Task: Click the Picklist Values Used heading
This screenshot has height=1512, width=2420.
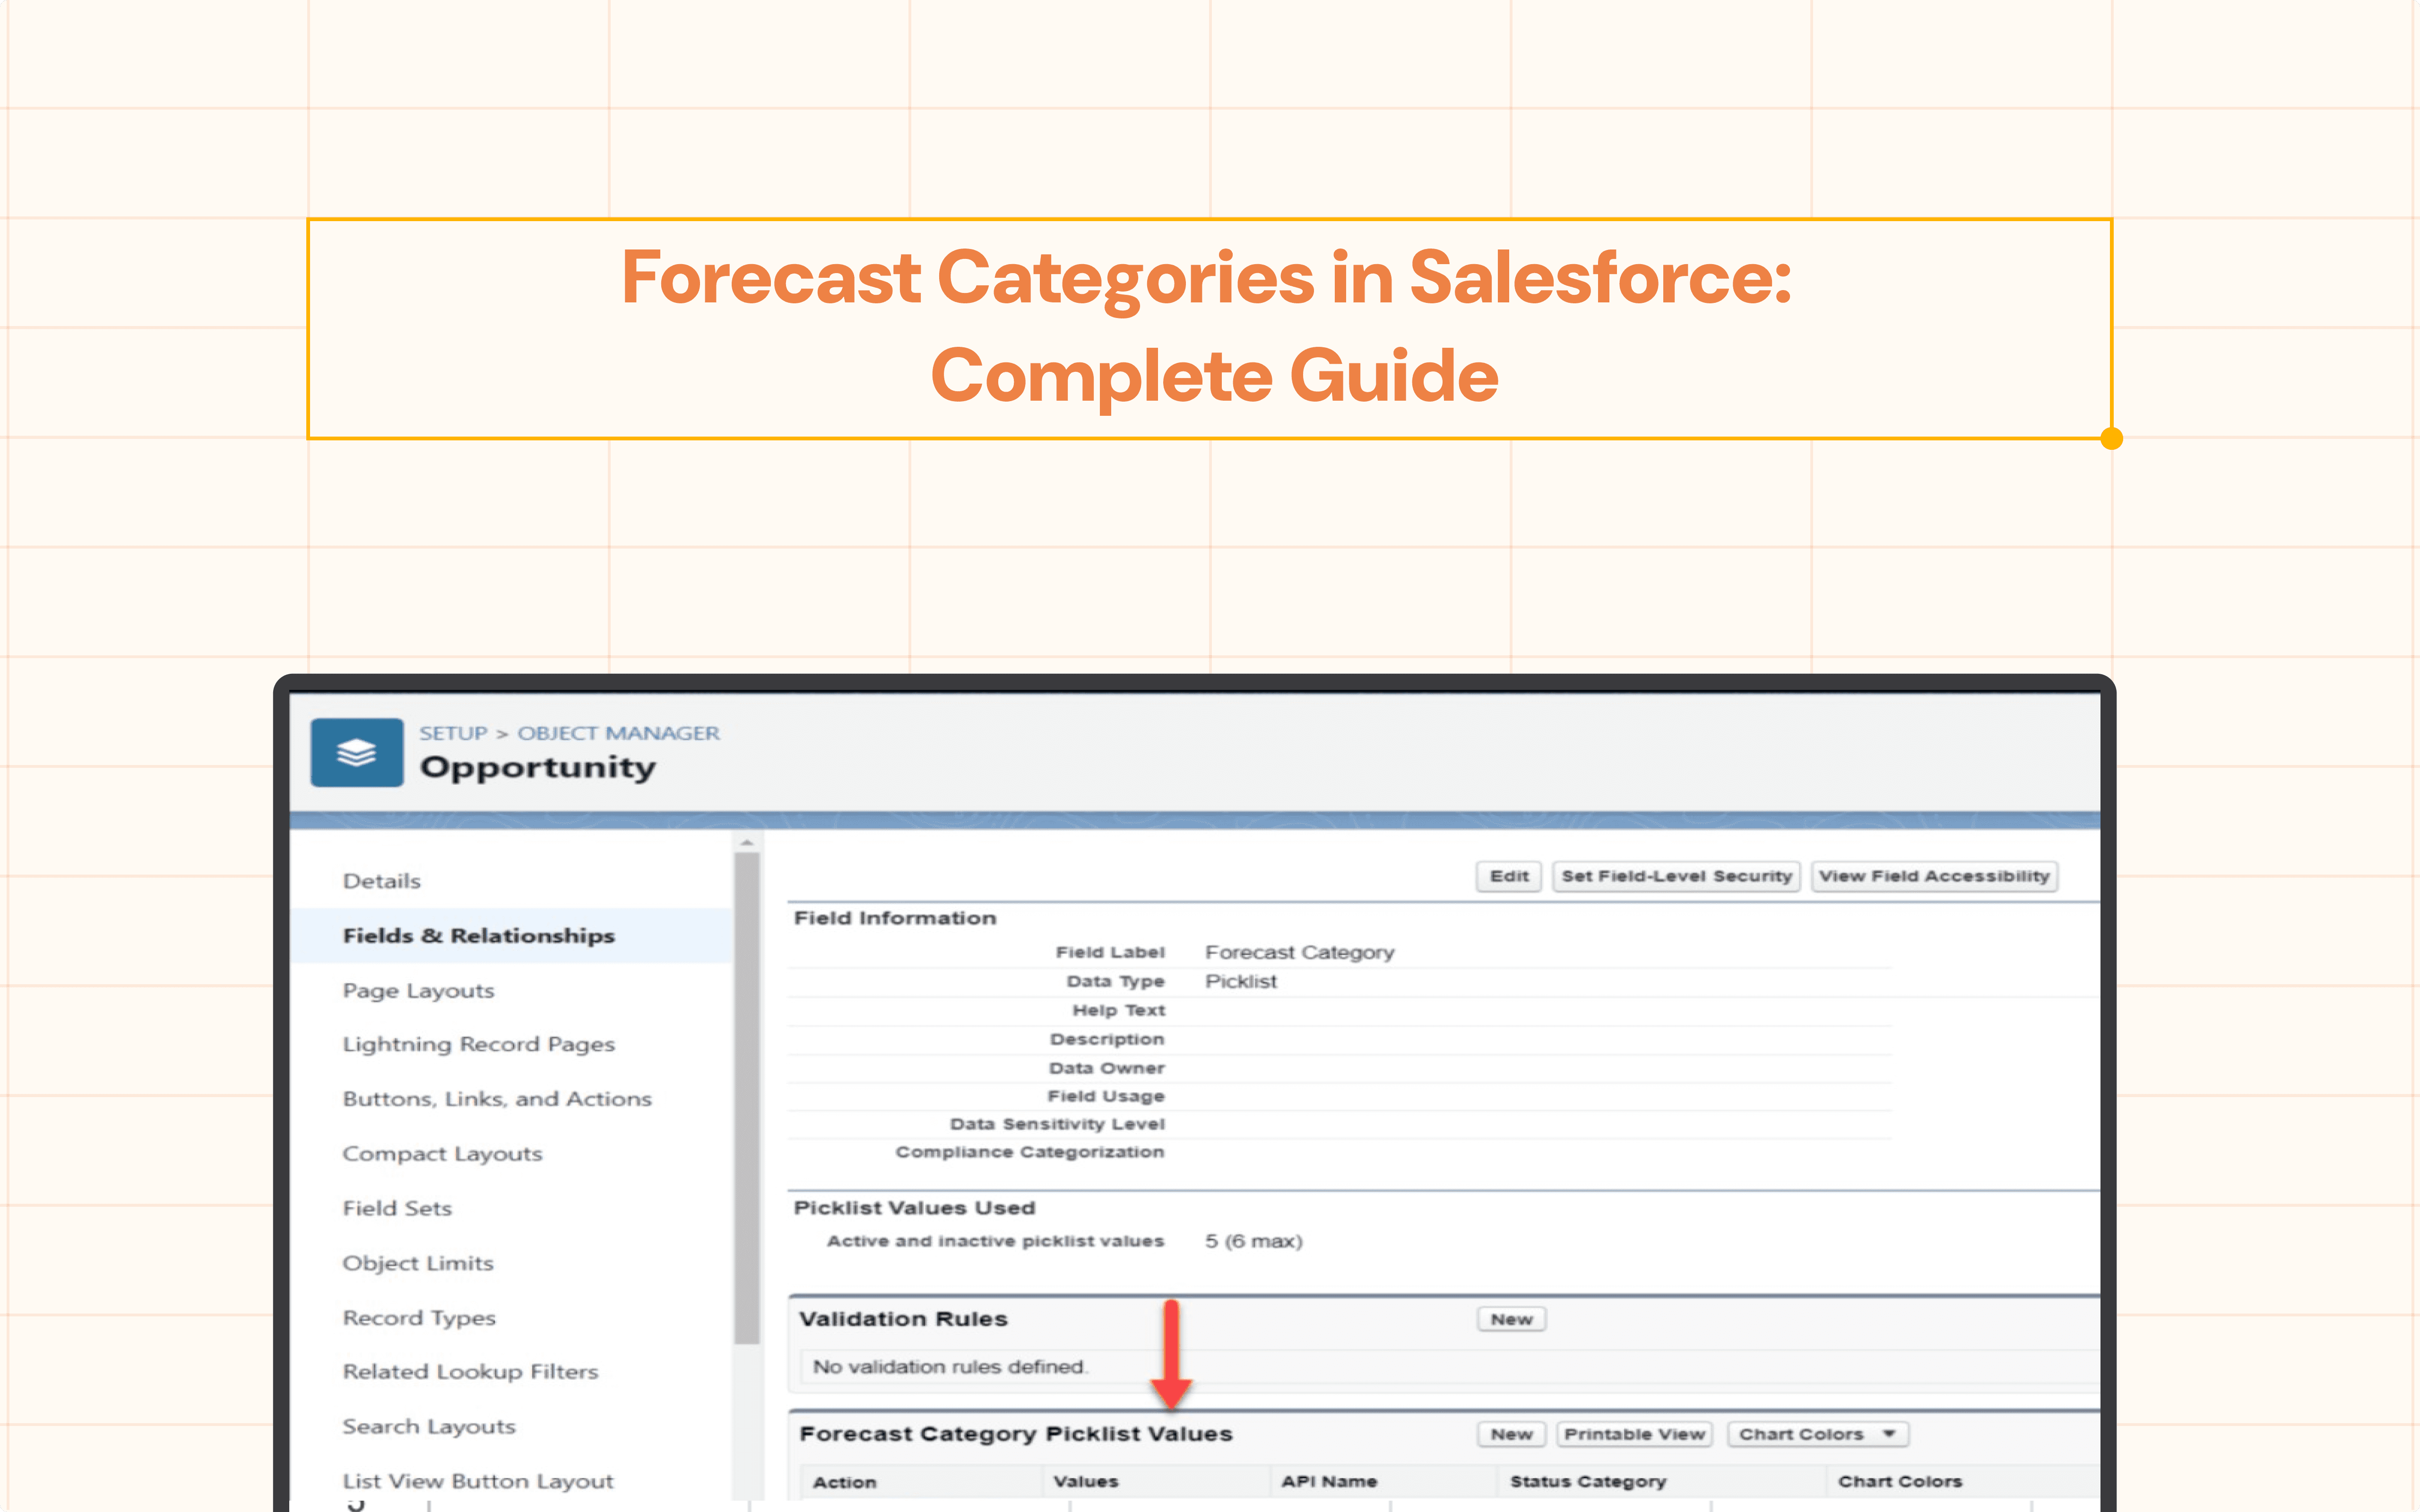Action: click(914, 1208)
